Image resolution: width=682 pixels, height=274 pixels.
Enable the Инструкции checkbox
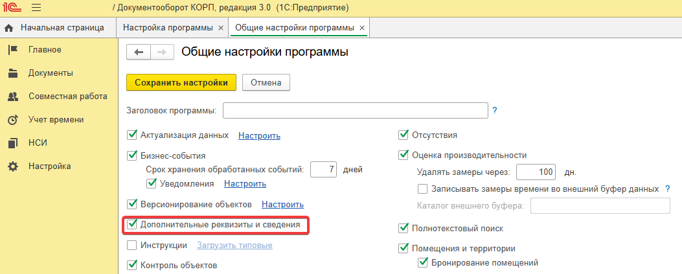[x=131, y=245]
